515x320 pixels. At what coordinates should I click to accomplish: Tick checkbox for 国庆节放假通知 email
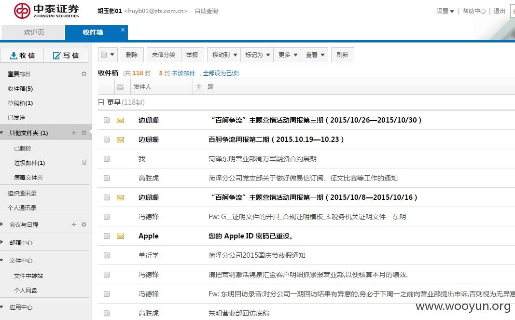(106, 255)
